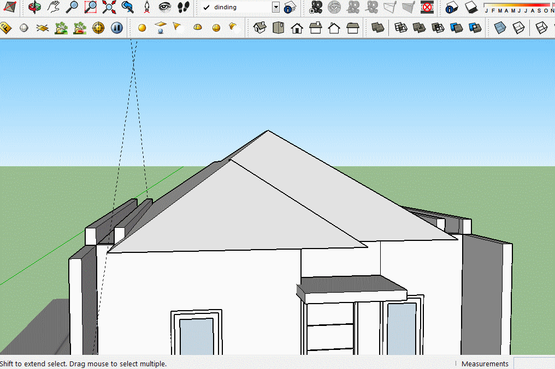Toggle X-Ray face style
555x369 pixels.
click(x=500, y=28)
